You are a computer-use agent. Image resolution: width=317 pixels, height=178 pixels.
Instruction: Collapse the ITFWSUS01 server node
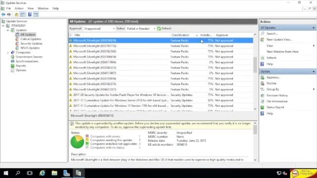pos(3,26)
